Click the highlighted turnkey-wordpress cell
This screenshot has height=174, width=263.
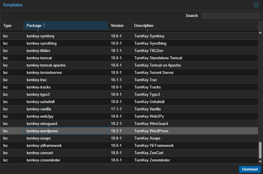pos(66,131)
